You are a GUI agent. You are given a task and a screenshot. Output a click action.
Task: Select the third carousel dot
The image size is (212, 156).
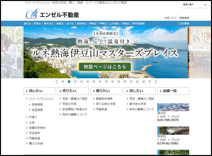75,81
